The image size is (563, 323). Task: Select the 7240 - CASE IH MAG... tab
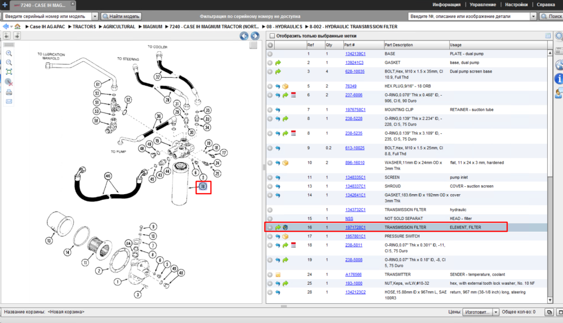43,5
